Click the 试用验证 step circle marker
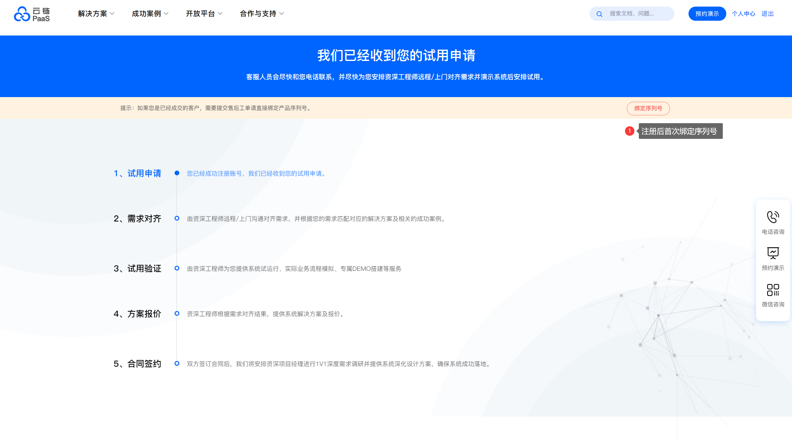792x443 pixels. pos(177,268)
